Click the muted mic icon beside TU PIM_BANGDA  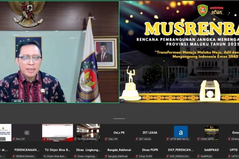click(75, 139)
